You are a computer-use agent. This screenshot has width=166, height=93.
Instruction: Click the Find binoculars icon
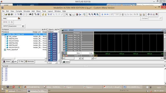pos(30,14)
